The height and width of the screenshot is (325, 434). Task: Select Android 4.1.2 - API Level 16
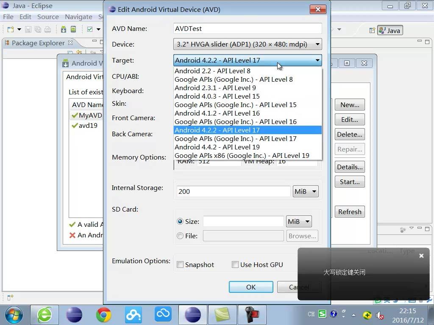248,113
